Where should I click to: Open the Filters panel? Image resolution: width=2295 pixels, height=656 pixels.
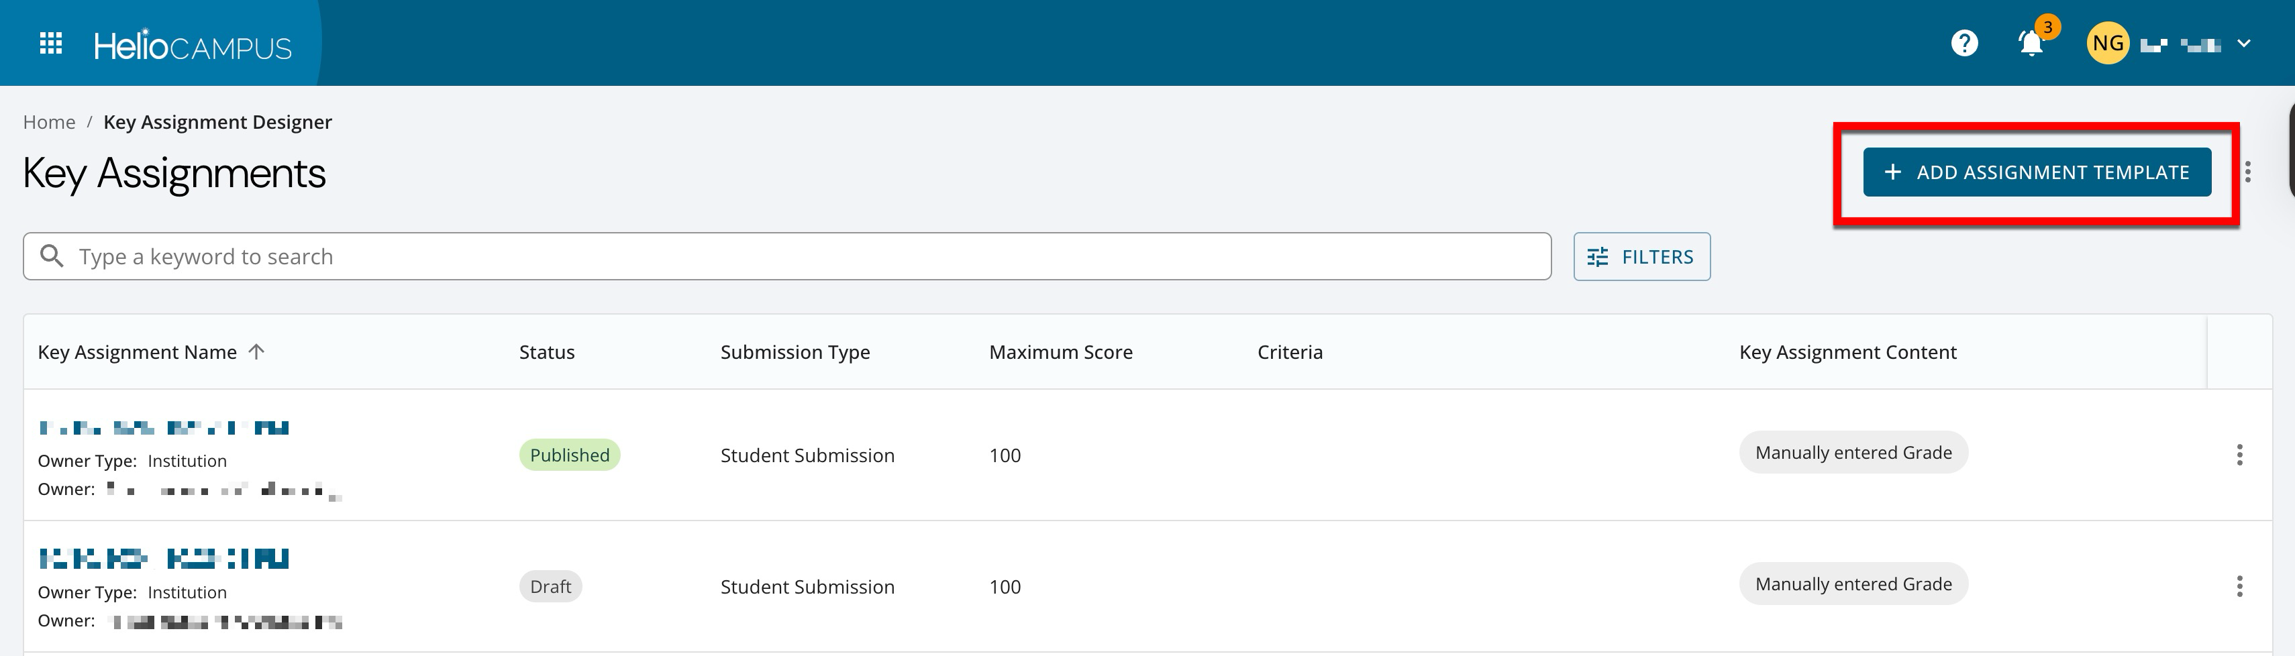click(1641, 256)
